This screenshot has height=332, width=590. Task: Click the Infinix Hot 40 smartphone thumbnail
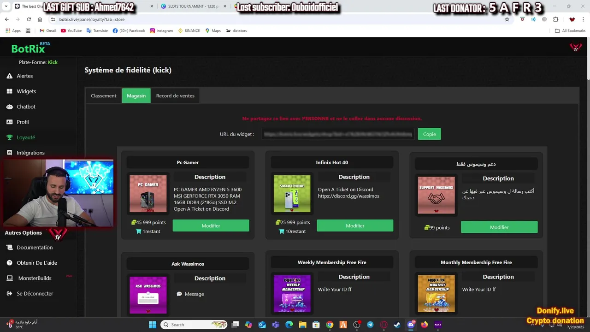(292, 194)
